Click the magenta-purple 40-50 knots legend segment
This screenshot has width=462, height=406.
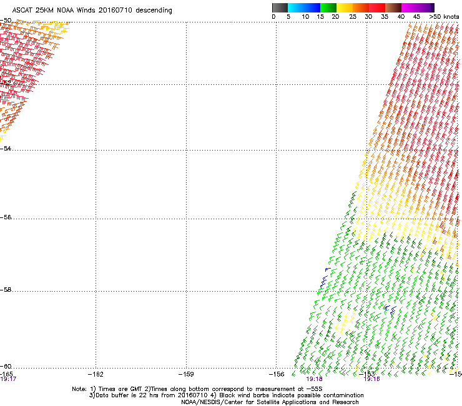click(418, 7)
